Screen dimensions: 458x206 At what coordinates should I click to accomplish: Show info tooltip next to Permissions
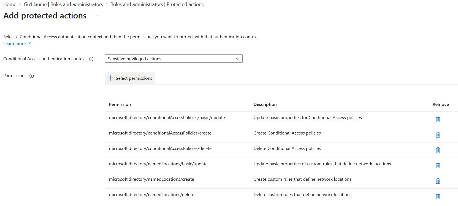(32, 76)
